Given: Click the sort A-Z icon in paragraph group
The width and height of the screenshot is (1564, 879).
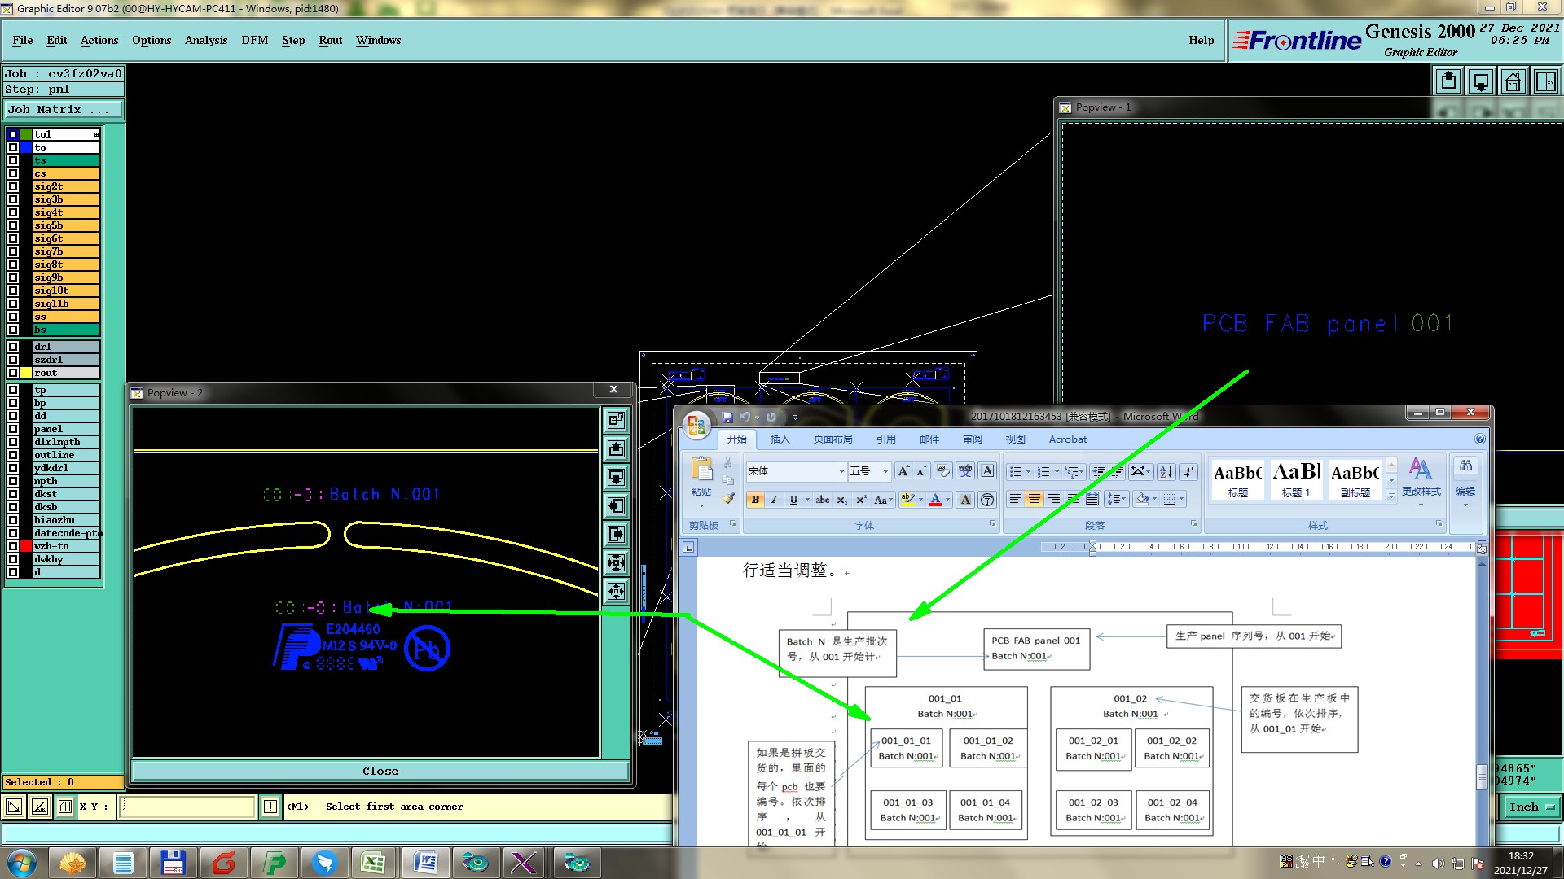Looking at the screenshot, I should 1166,471.
